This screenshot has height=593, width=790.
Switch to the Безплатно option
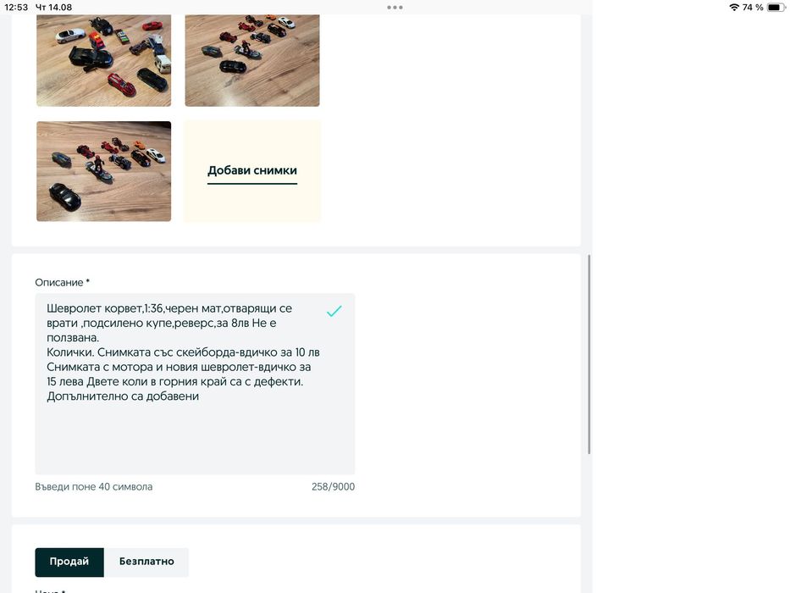pos(146,562)
